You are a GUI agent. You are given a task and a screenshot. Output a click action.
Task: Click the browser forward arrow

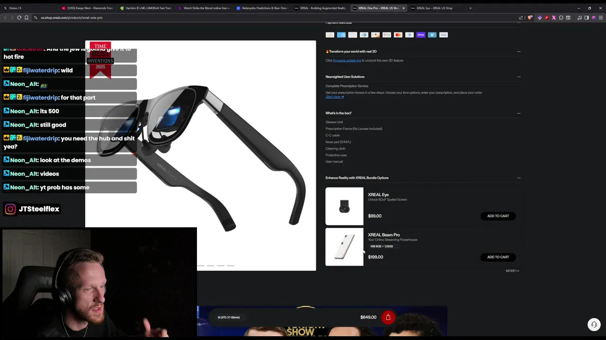[x=12, y=17]
